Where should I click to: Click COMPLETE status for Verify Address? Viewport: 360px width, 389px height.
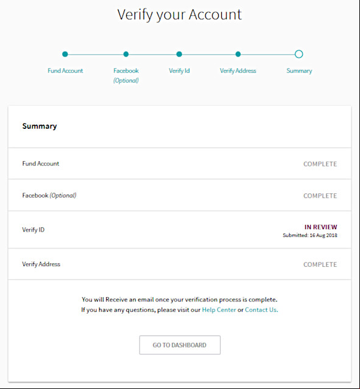click(320, 264)
